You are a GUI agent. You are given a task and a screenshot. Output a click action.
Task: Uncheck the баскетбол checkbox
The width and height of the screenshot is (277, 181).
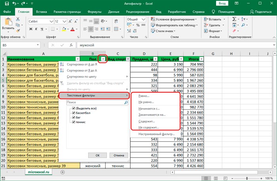click(x=74, y=113)
